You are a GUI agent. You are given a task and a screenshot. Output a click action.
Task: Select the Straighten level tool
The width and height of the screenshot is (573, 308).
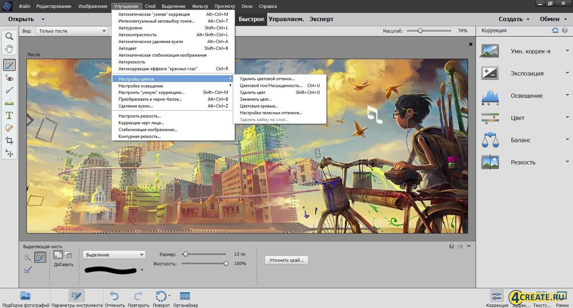[x=9, y=103]
